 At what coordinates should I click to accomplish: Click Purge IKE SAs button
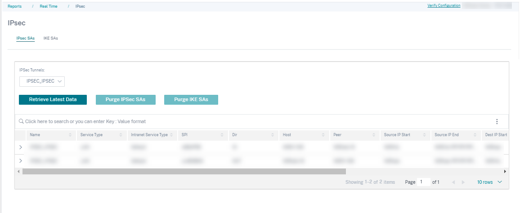point(191,100)
